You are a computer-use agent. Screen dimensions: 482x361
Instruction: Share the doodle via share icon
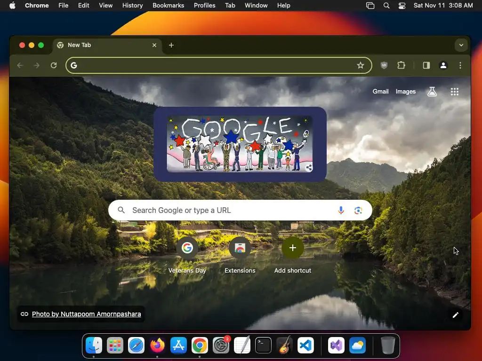[309, 168]
